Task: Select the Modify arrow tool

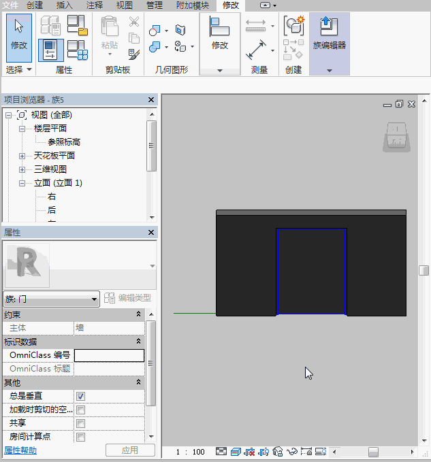Action: 19,33
